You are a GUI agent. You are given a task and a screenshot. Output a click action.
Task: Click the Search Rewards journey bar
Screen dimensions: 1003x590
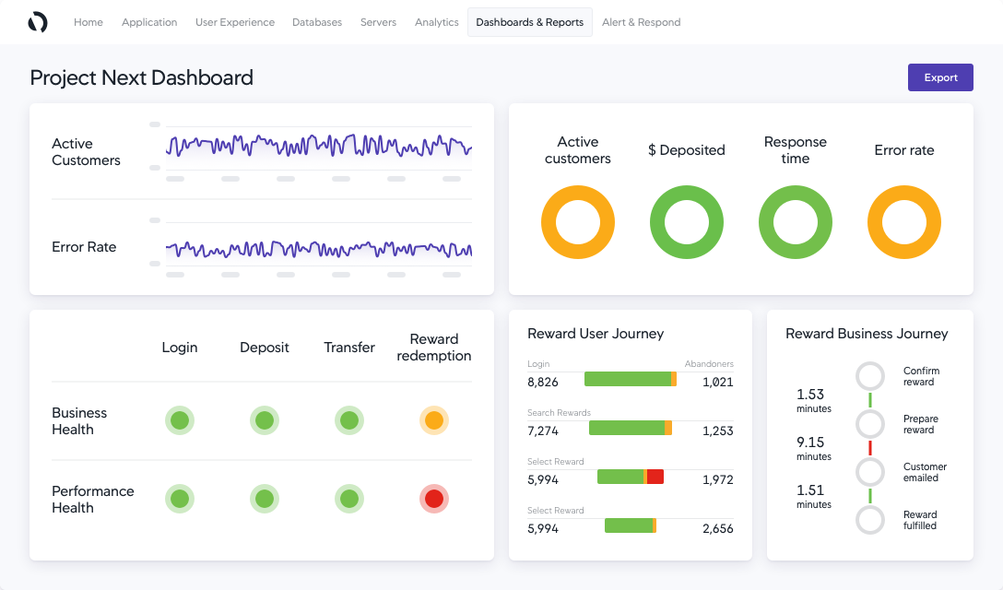[x=630, y=428]
